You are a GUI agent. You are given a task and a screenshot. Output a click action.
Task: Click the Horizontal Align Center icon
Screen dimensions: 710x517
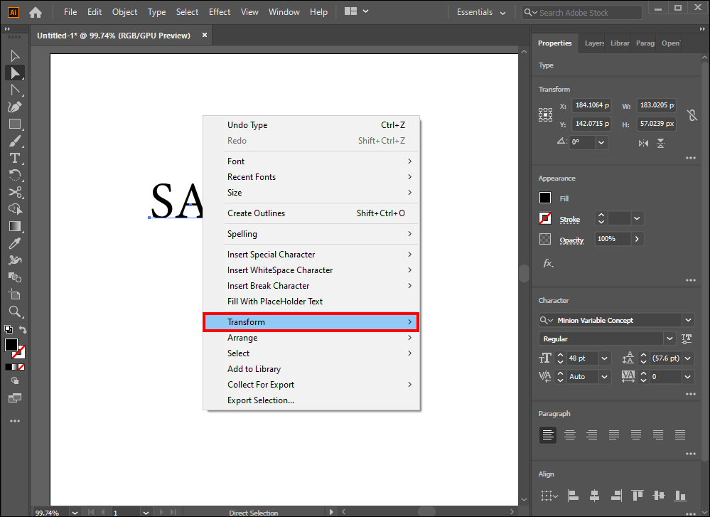pos(594,496)
